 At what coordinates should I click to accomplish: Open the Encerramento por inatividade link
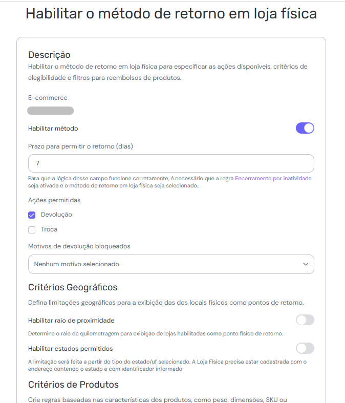tap(273, 179)
